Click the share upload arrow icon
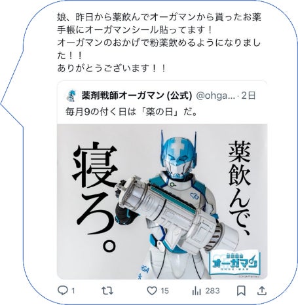 tap(261, 291)
